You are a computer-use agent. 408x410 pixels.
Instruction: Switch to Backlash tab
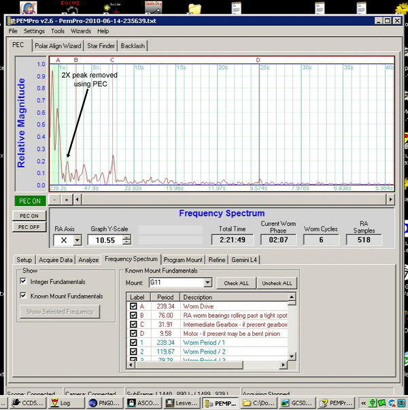pyautogui.click(x=133, y=46)
